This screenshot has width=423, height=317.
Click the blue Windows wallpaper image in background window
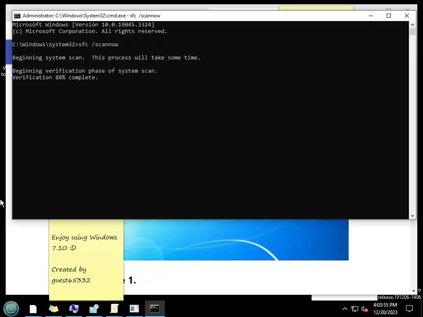point(236,240)
